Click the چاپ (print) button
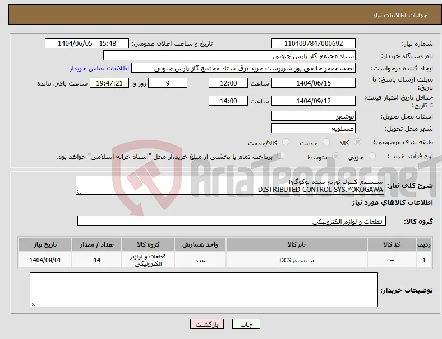Image resolution: width=442 pixels, height=339 pixels. pyautogui.click(x=246, y=324)
